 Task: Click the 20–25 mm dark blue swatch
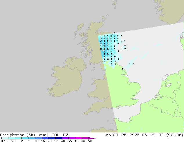coord(52,138)
